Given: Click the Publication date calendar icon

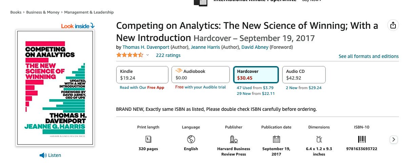Looking at the screenshot, I should (276, 139).
